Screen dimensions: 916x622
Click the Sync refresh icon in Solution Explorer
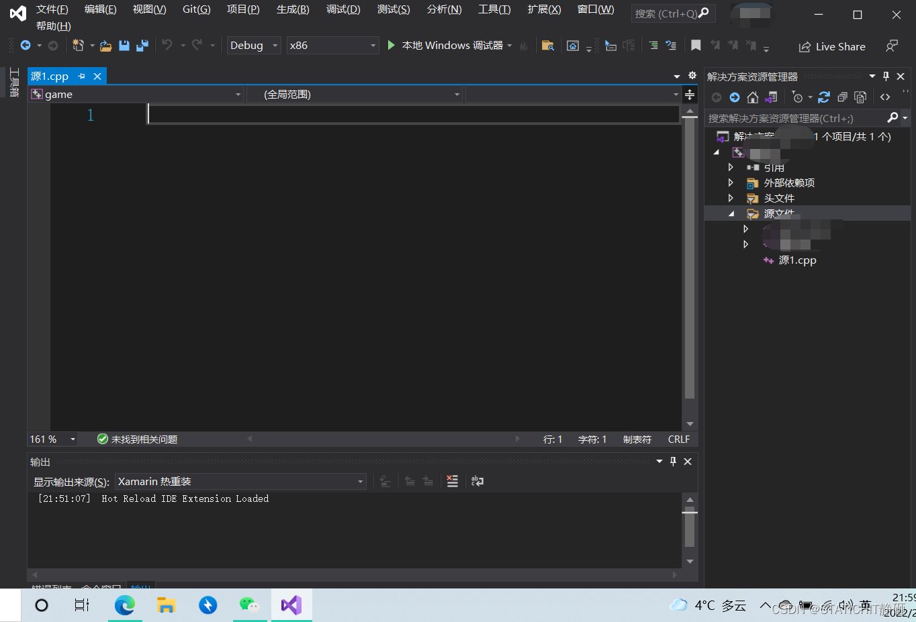[824, 97]
